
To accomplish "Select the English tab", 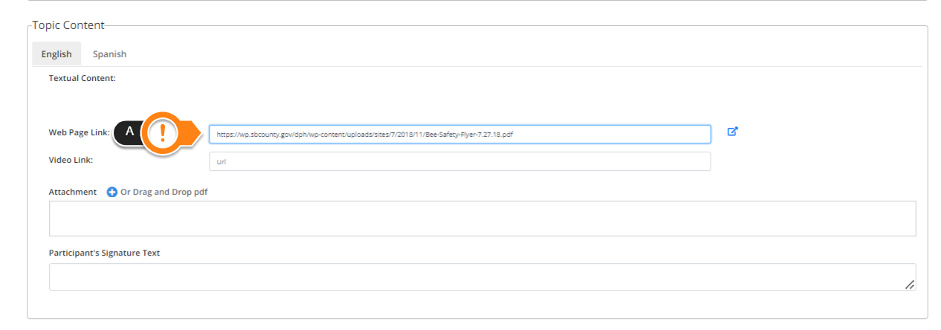I will pos(56,54).
